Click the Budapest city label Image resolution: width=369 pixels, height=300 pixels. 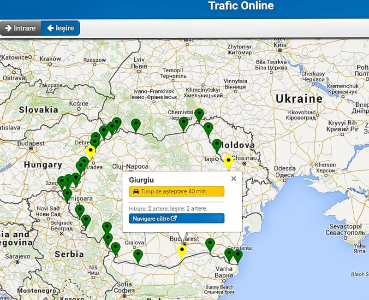pyautogui.click(x=31, y=143)
